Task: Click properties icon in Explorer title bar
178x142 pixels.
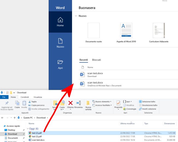Action: pos(7,93)
